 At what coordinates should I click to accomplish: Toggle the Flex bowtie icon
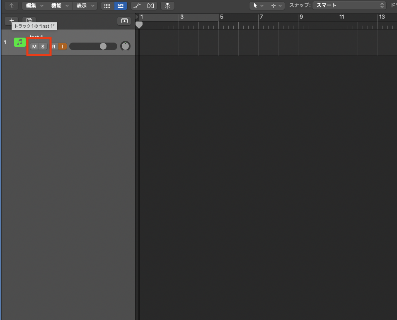[150, 6]
